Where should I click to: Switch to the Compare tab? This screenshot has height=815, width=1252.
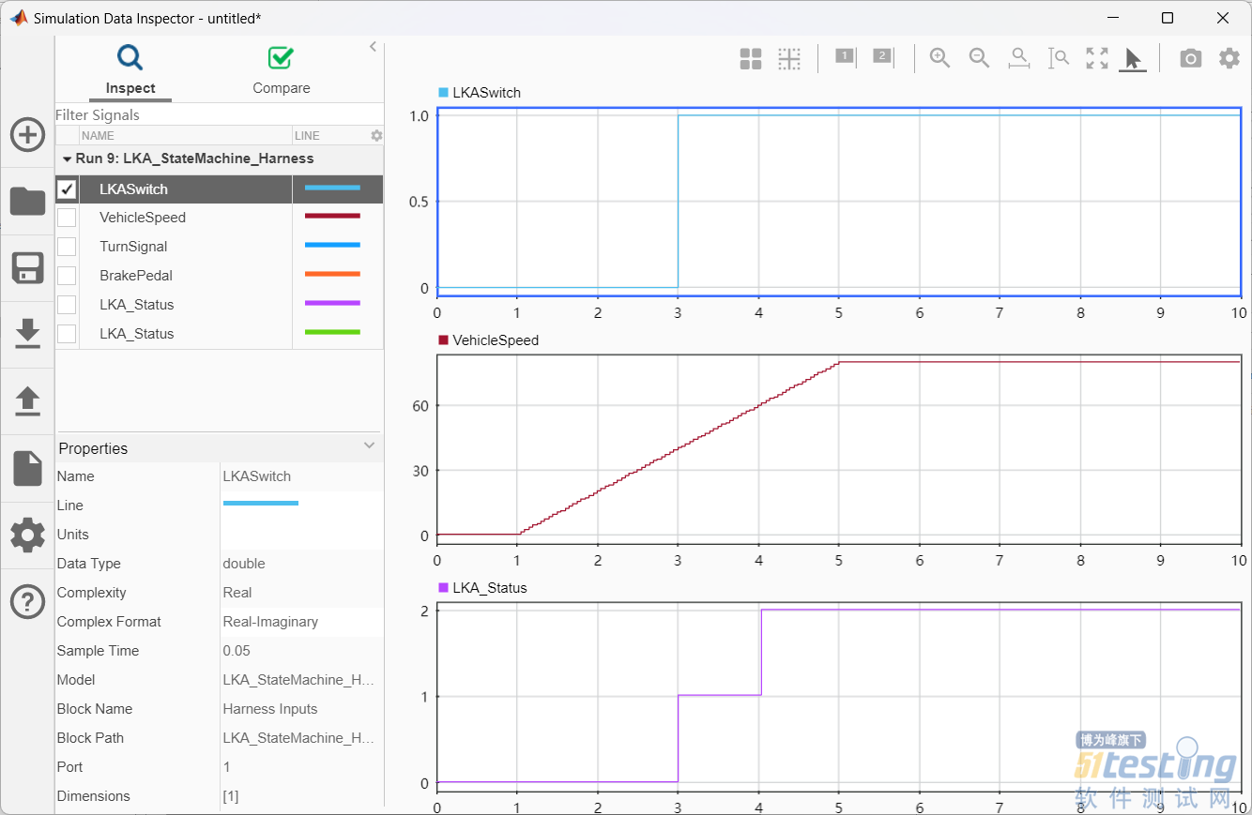point(282,68)
